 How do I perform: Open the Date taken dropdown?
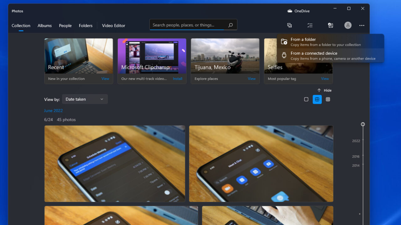pos(85,99)
